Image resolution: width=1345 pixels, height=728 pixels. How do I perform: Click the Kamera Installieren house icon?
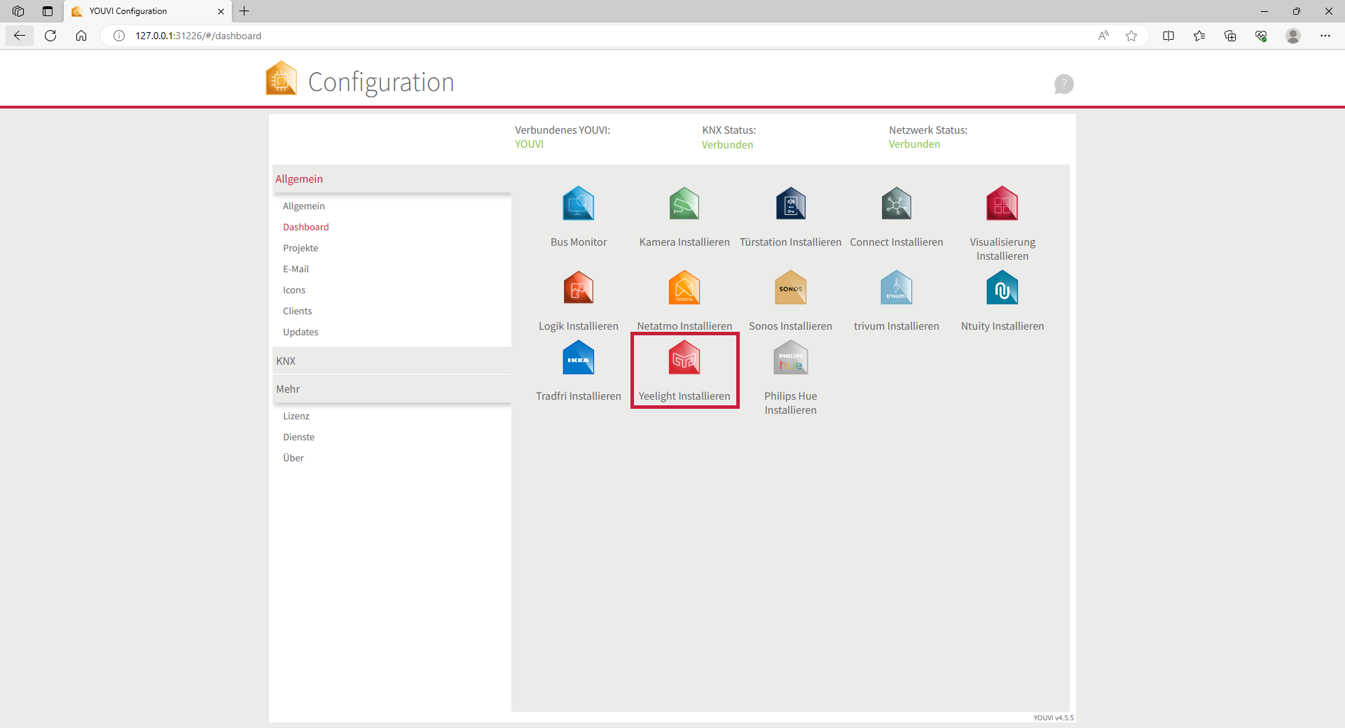[684, 204]
